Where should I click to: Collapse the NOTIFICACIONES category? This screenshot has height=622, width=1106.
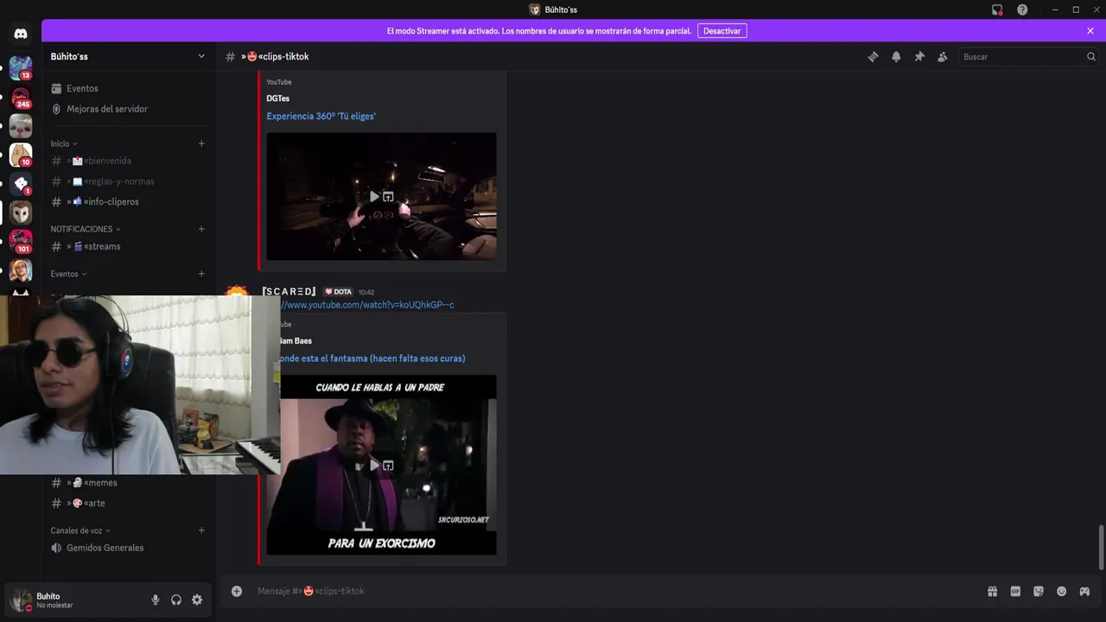pyautogui.click(x=86, y=229)
